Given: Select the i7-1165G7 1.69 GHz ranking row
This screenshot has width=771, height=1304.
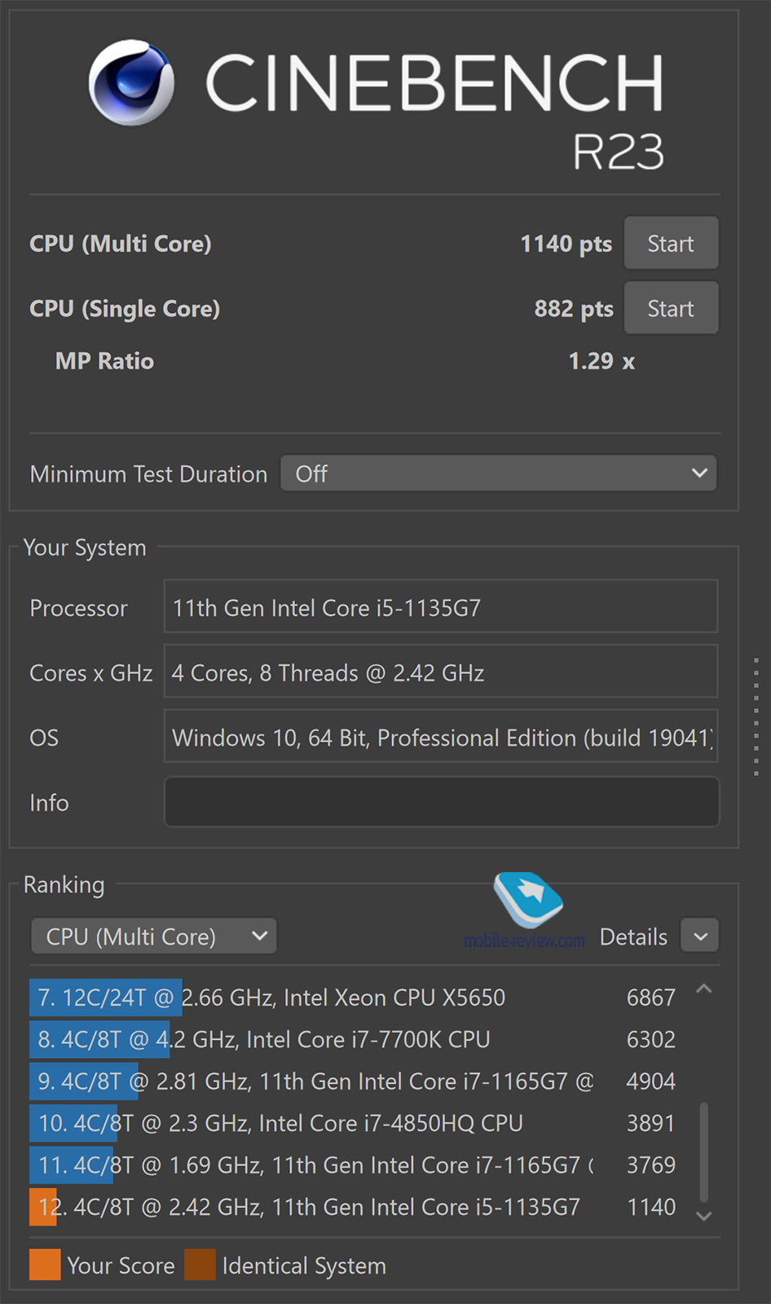Looking at the screenshot, I should point(355,1165).
